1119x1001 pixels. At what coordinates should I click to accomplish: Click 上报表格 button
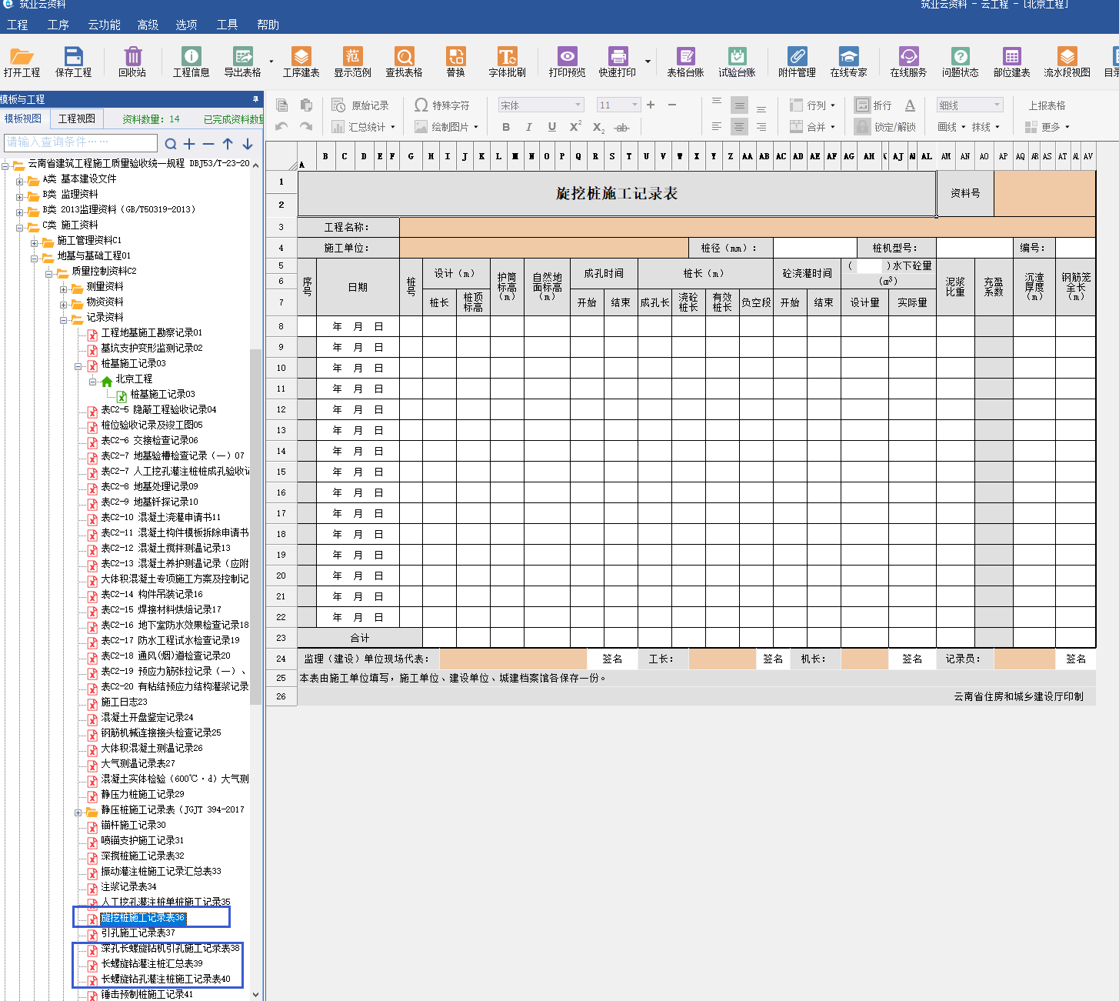point(1047,105)
